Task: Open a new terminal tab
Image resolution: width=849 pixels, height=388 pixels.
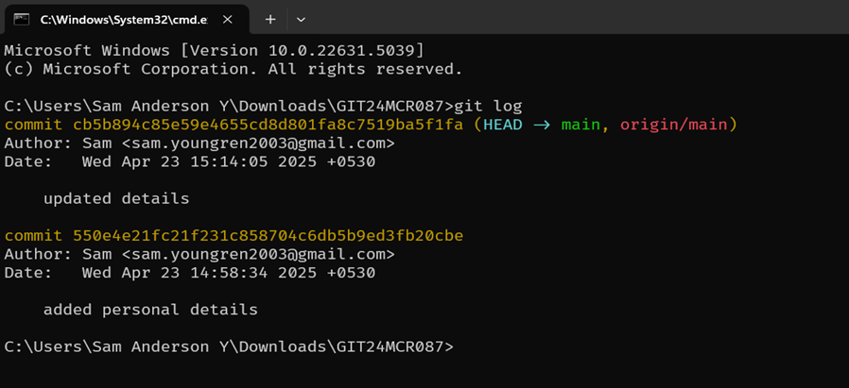Action: point(270,20)
